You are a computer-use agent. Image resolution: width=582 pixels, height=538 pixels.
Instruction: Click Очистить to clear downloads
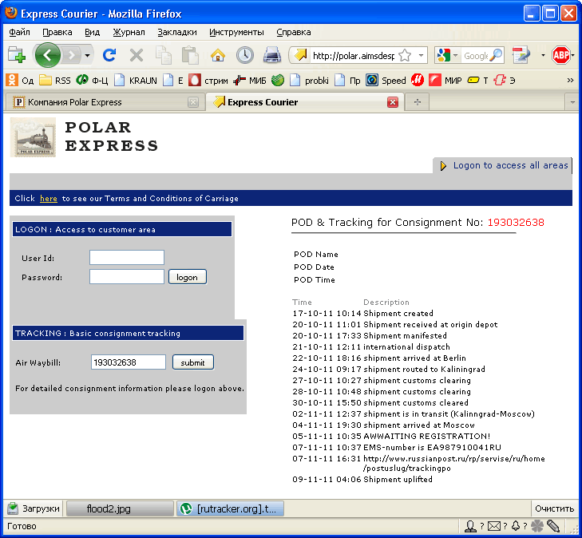555,508
